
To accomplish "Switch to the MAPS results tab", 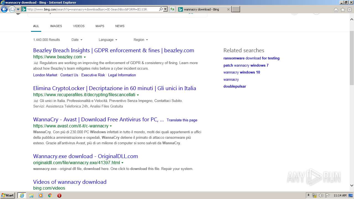I will point(100,26).
